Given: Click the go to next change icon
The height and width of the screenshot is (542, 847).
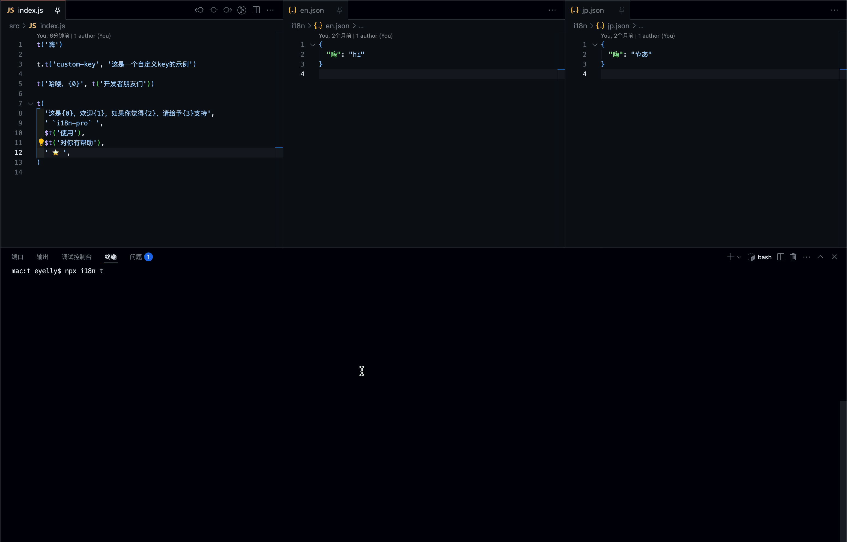Looking at the screenshot, I should coord(228,10).
